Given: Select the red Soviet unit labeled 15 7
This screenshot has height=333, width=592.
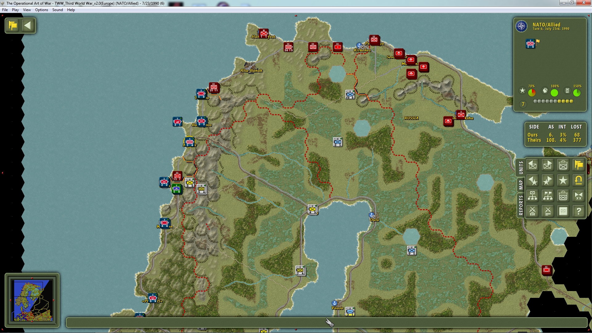Looking at the screenshot, I should tap(177, 176).
